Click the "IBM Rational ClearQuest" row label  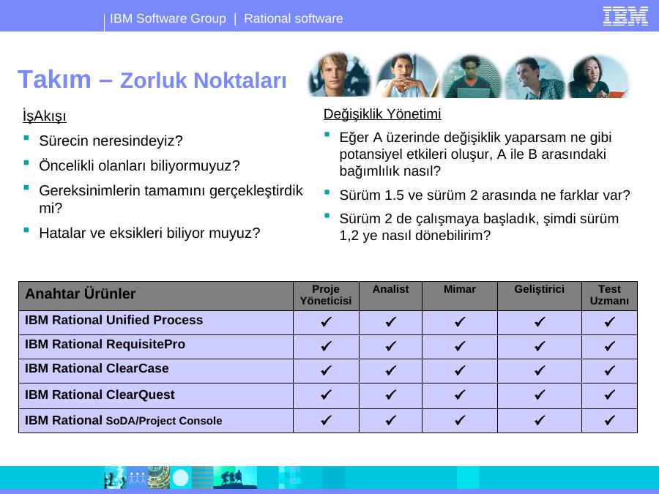(x=100, y=395)
